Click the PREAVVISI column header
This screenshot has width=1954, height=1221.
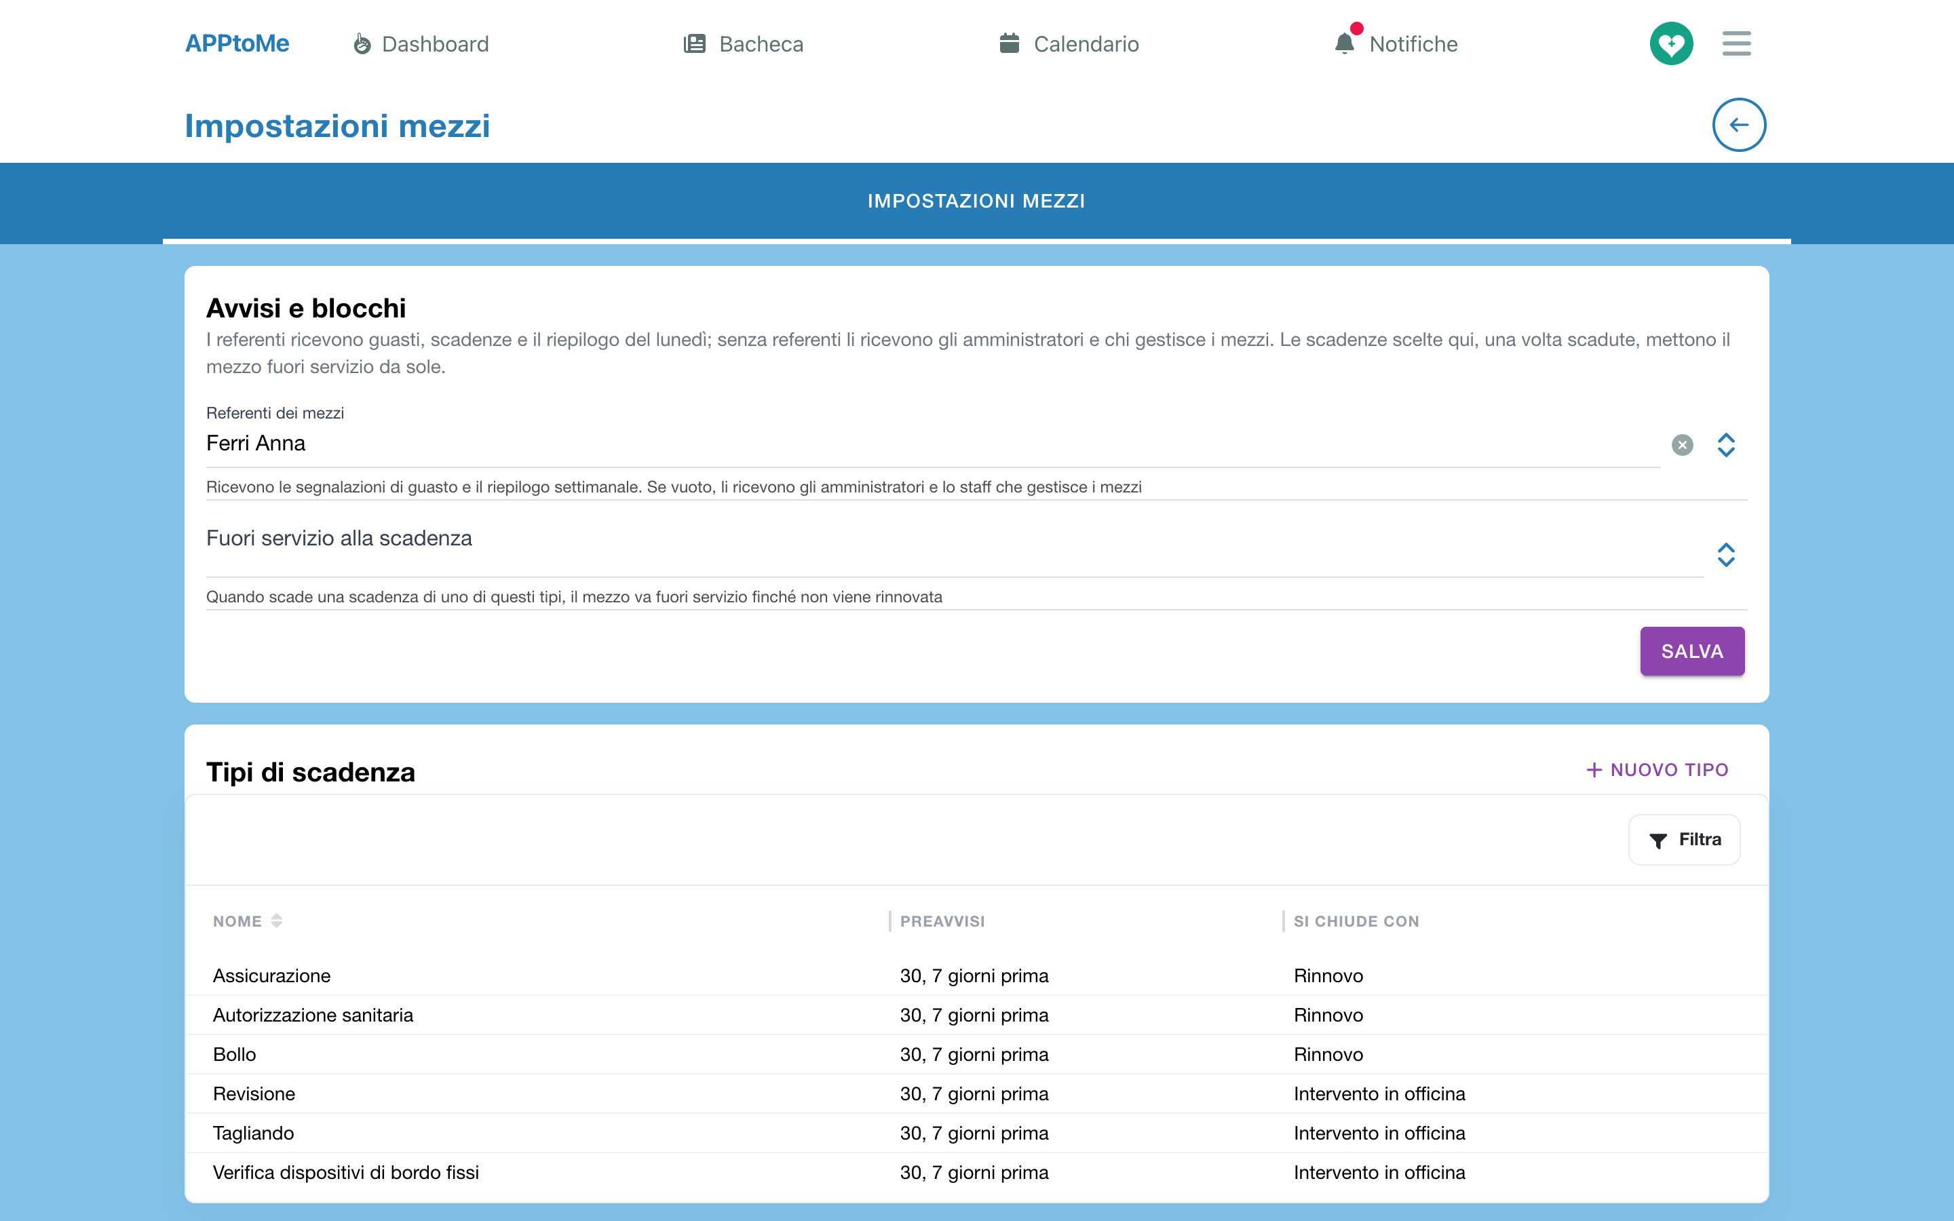pos(942,921)
